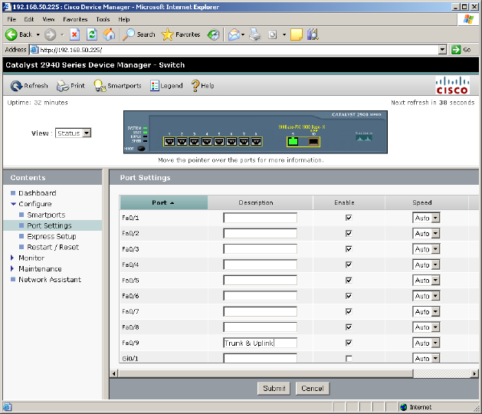The height and width of the screenshot is (414, 482).
Task: Uncheck Enable for port Fa0/3
Action: pos(349,249)
